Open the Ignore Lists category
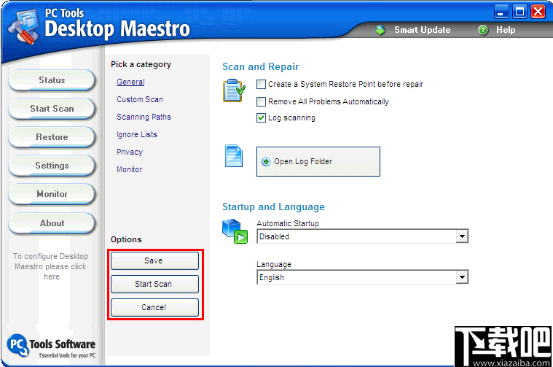 pos(137,134)
